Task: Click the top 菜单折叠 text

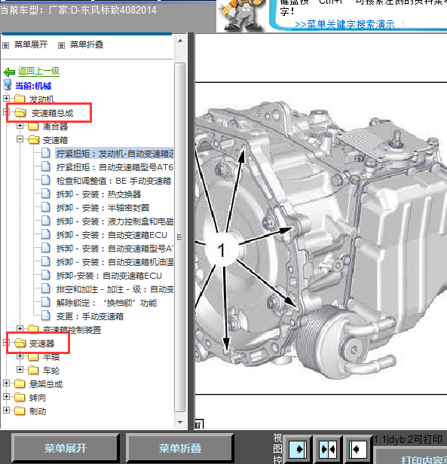Action: point(87,44)
